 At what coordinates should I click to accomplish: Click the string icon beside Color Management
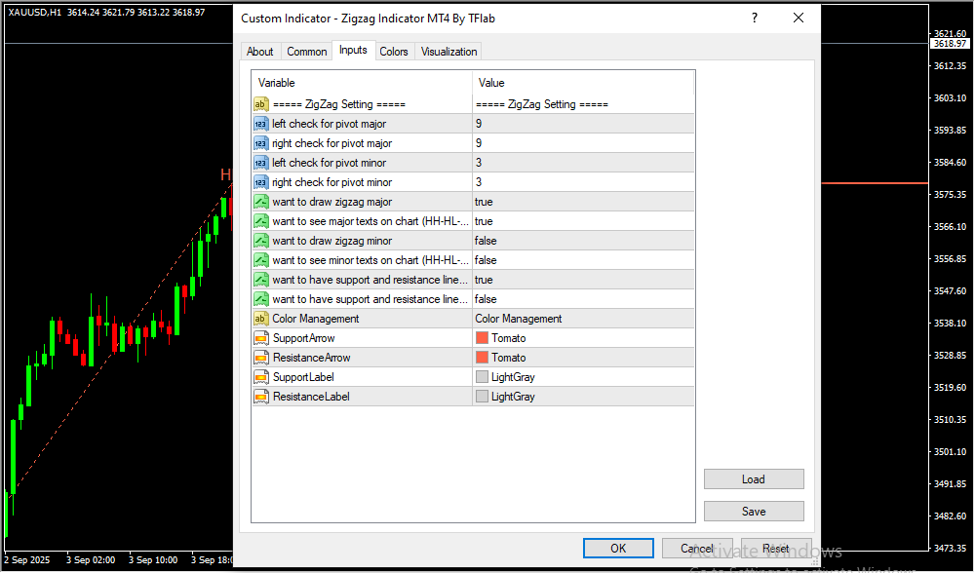tap(260, 319)
